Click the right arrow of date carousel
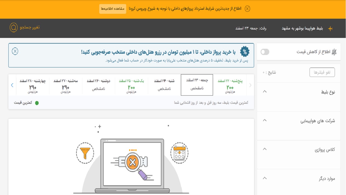 tap(250, 85)
